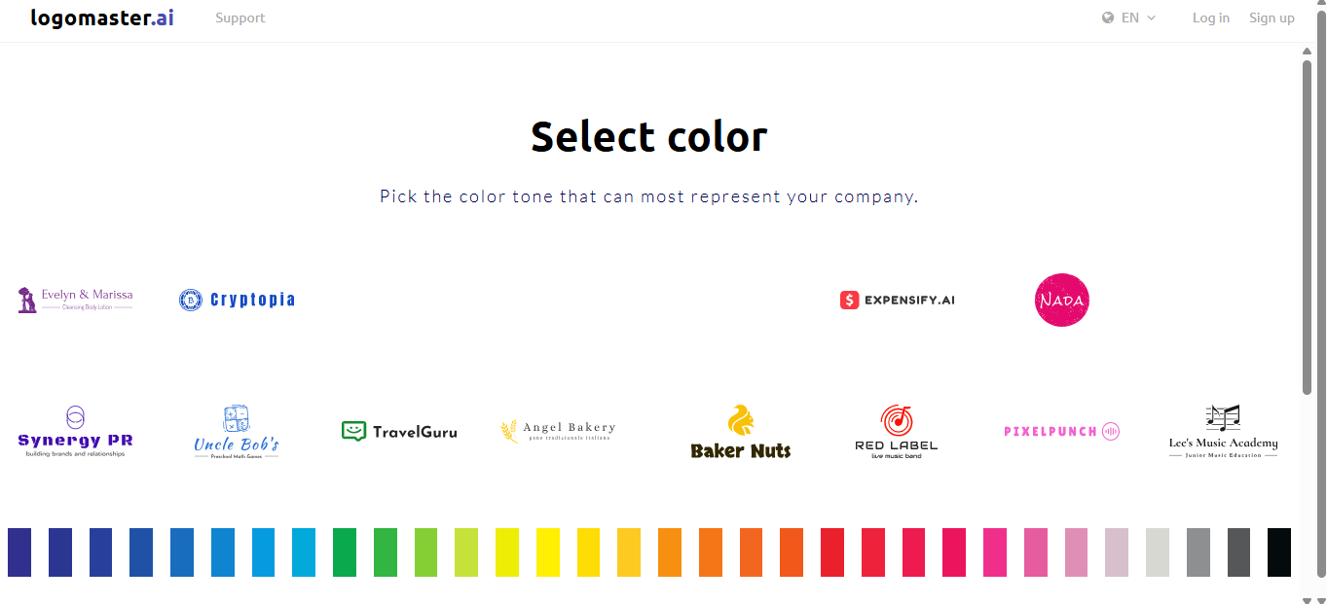
Task: Select the Cryptopia blue logo sample
Action: coord(237,300)
